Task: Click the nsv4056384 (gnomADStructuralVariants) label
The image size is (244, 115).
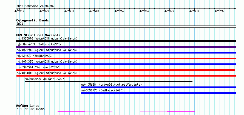Action: [111, 85]
